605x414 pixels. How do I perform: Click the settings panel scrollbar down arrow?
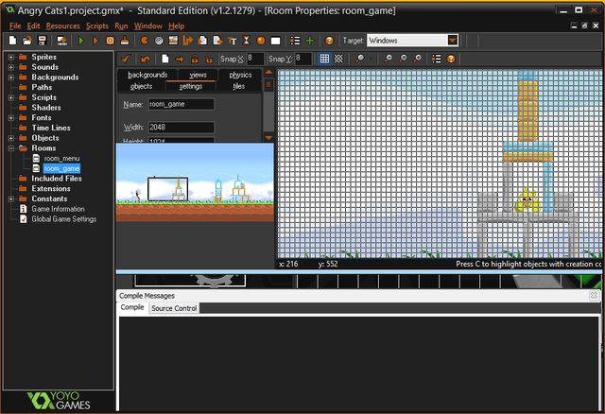point(268,138)
